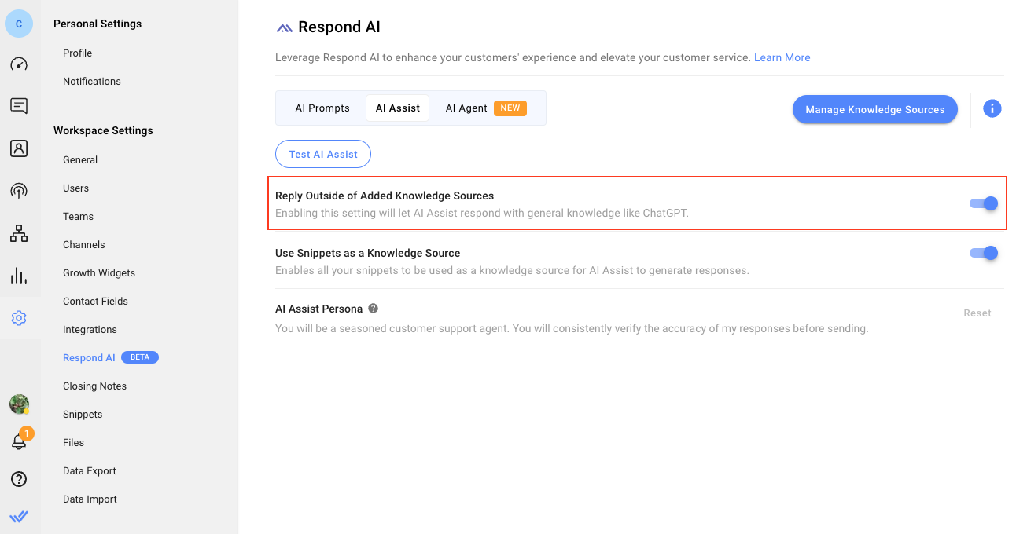The width and height of the screenshot is (1016, 534).
Task: View Reports via the bar chart icon
Action: tap(19, 275)
